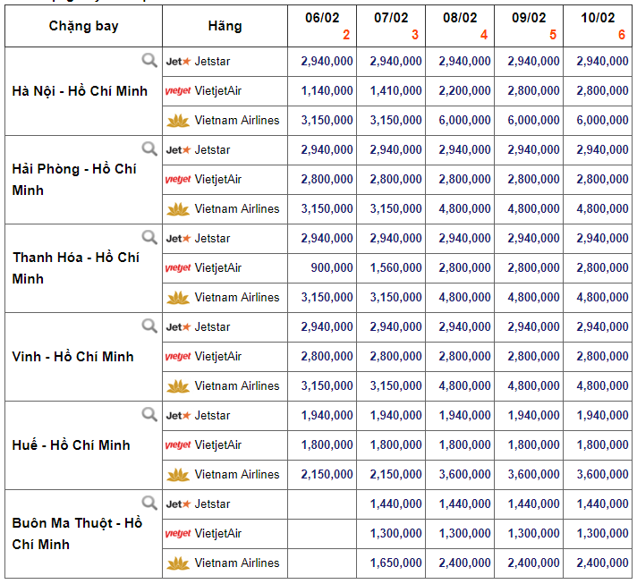Choose VietjetAir 2,200,000 fare from Hà Nội
The height and width of the screenshot is (584, 637).
click(464, 90)
